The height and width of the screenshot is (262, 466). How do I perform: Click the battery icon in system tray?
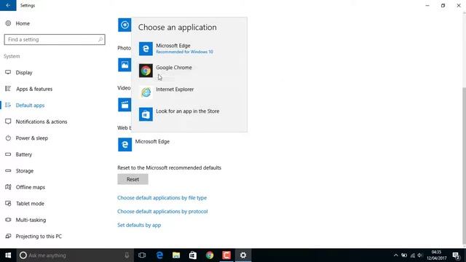click(404, 255)
